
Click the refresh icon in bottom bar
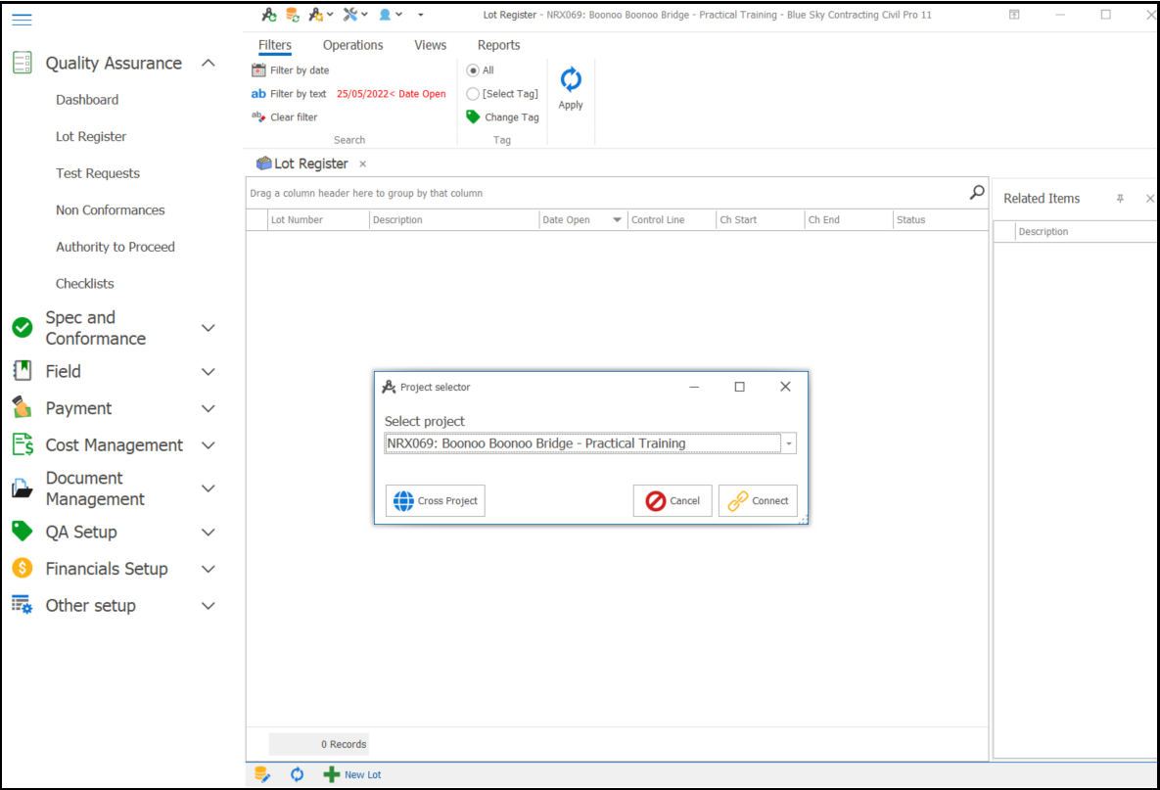tap(297, 774)
